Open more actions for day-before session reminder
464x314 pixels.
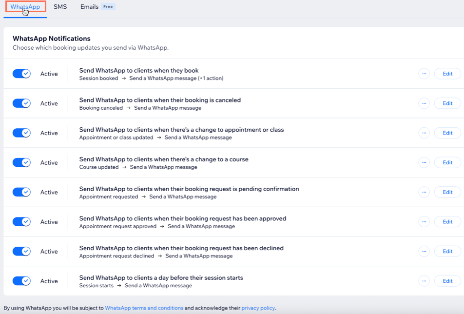point(424,281)
